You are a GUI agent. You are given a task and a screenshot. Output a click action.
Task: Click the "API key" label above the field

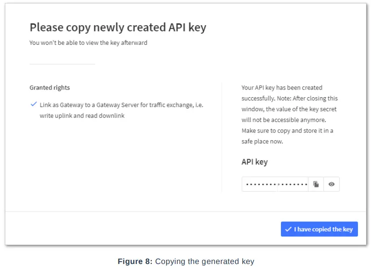tap(255, 162)
